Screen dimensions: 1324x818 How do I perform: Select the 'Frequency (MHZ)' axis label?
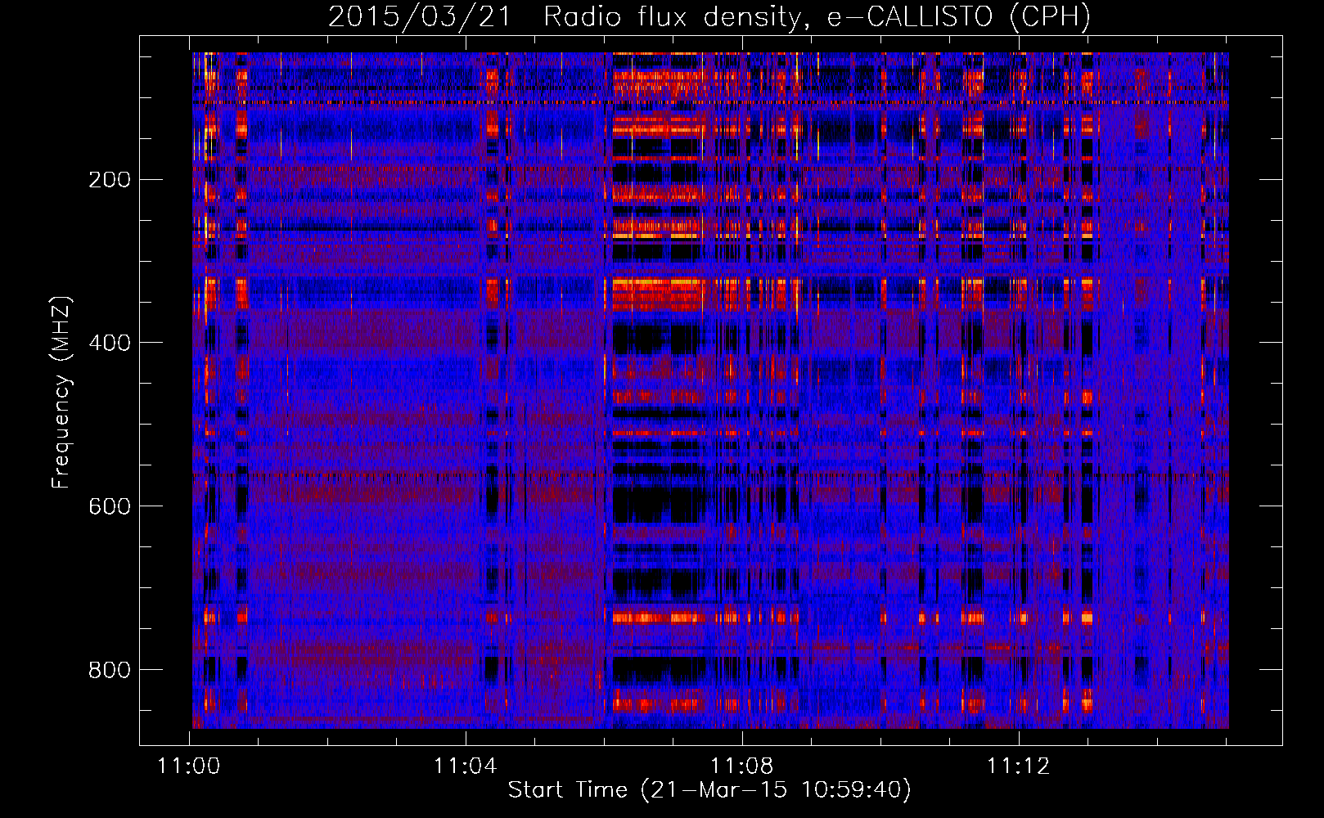[61, 392]
